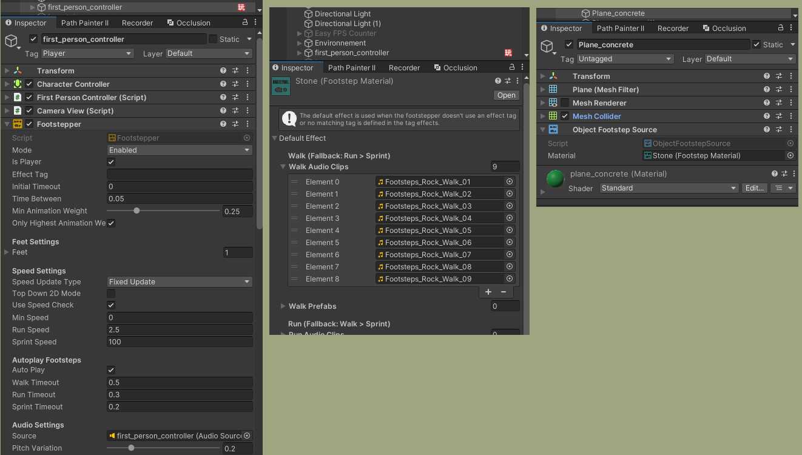The width and height of the screenshot is (802, 455).
Task: Click the Plane_concrete game object cube icon
Action: pos(547,47)
